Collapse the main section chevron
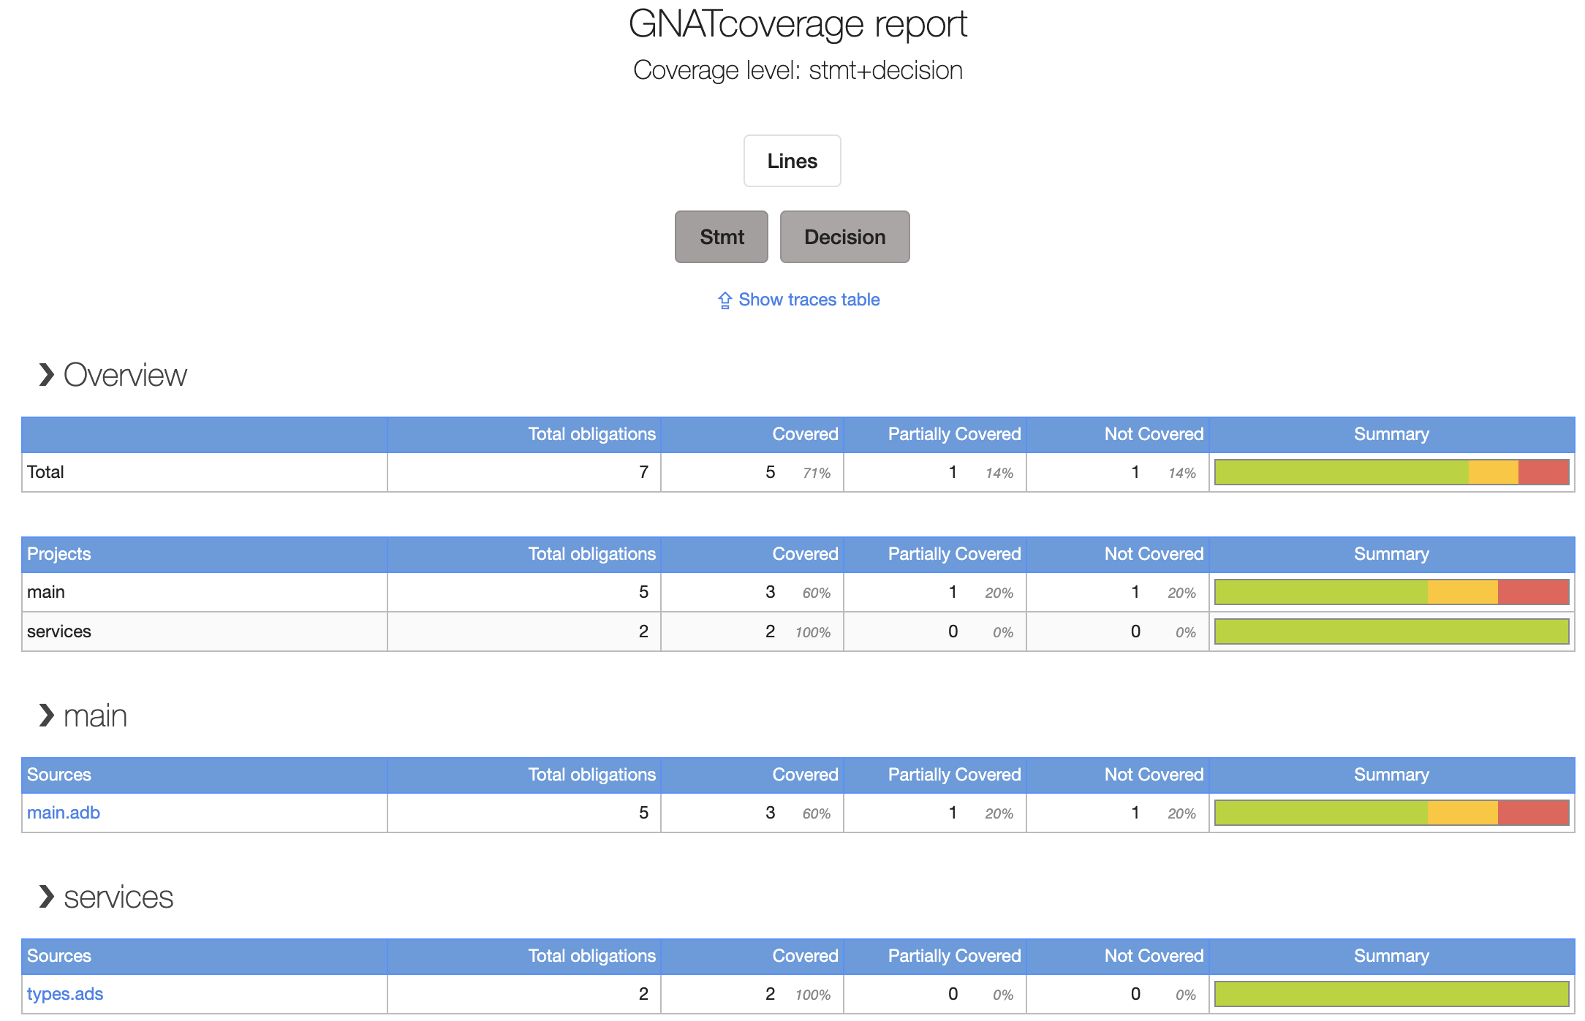This screenshot has height=1021, width=1585. pyautogui.click(x=47, y=716)
